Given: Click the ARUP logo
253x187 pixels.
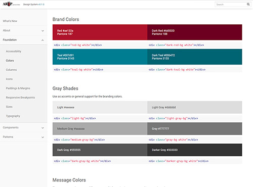Looking at the screenshot, I should [x=11, y=4].
